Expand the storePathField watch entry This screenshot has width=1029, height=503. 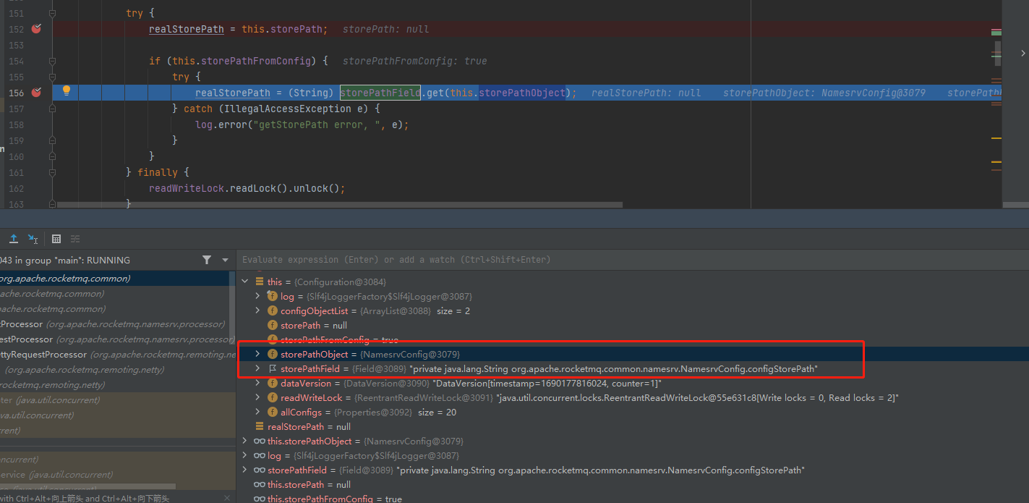(245, 470)
